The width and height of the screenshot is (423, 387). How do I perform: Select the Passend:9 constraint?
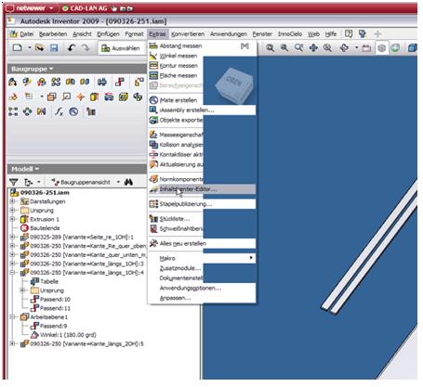tap(53, 326)
